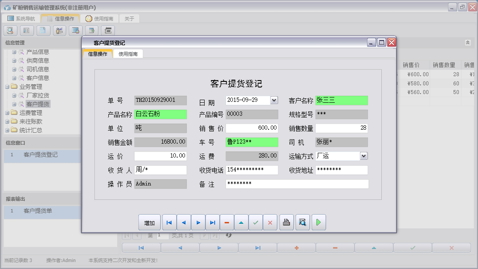Click the 销售数量 input field

[x=341, y=128]
